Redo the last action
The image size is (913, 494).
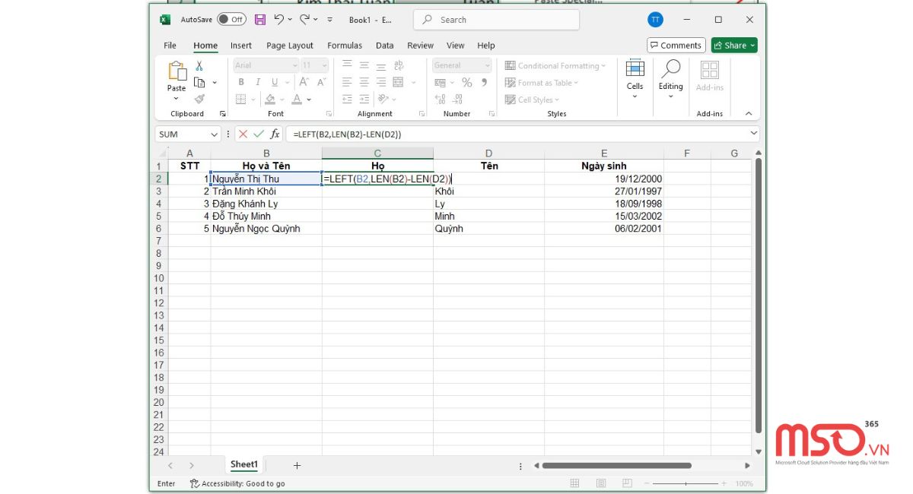[x=305, y=20]
